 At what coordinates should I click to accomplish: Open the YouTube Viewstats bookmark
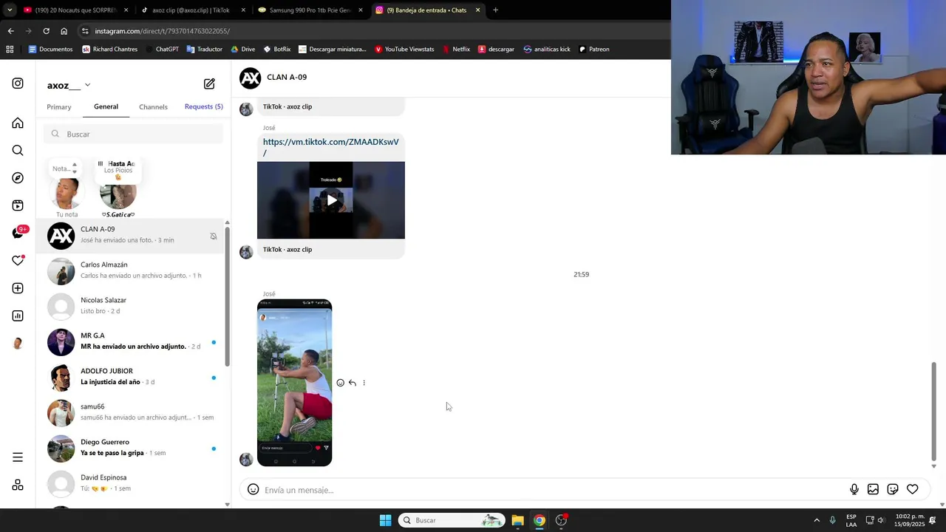[x=404, y=50]
